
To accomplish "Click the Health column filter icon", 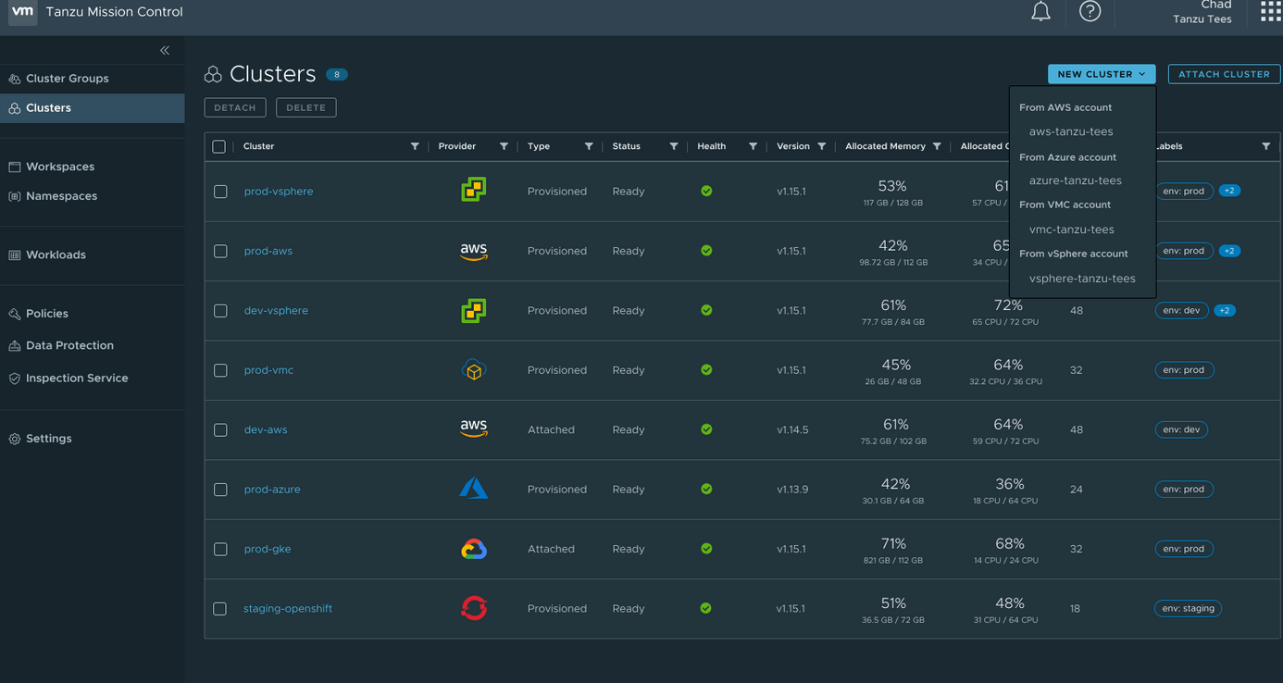I will (753, 146).
